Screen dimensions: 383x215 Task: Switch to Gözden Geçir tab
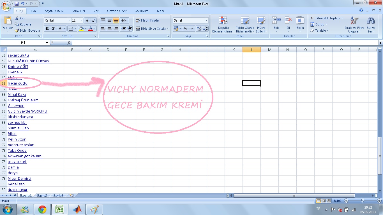(117, 11)
